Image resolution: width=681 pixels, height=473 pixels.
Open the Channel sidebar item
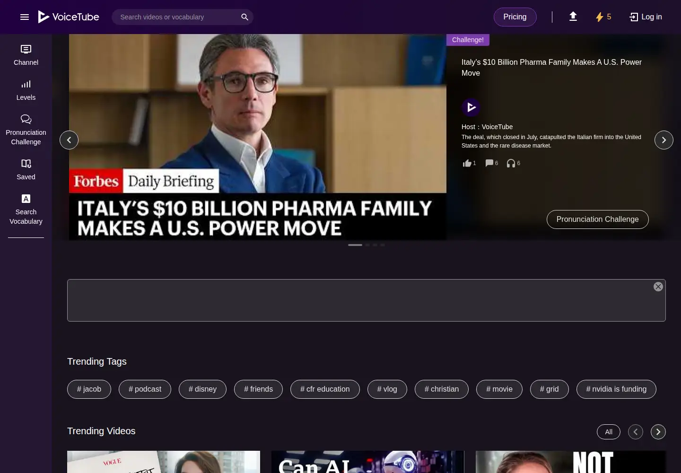tap(26, 55)
